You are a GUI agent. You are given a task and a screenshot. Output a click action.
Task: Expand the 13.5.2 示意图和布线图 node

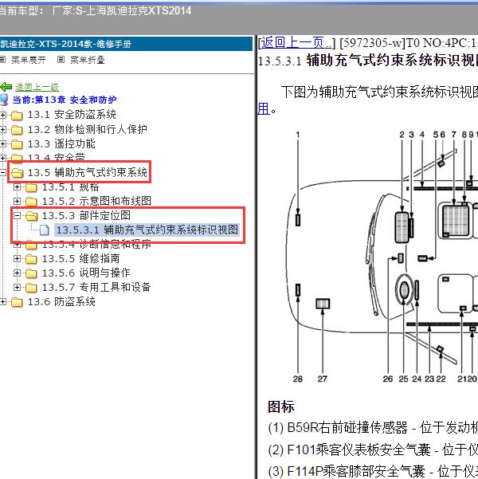click(17, 202)
